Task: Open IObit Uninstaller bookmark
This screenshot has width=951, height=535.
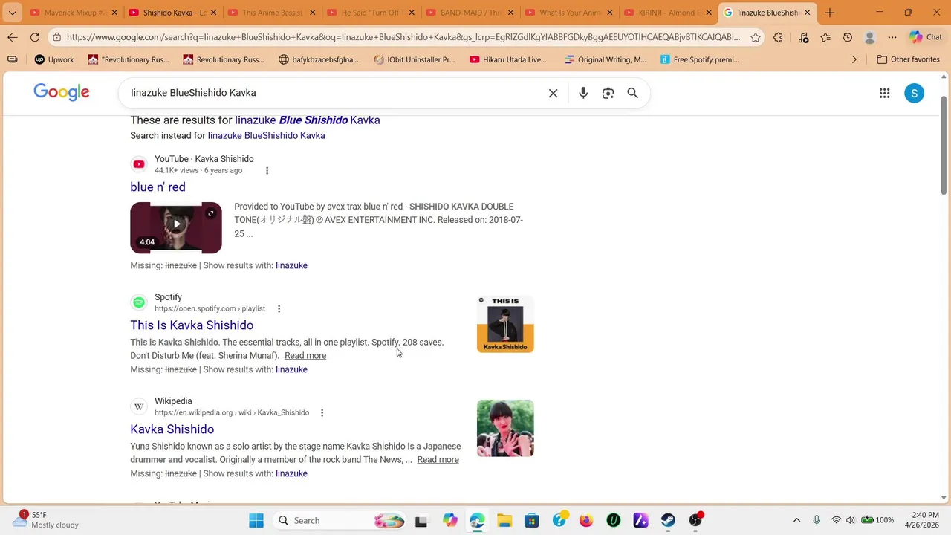Action: point(414,59)
